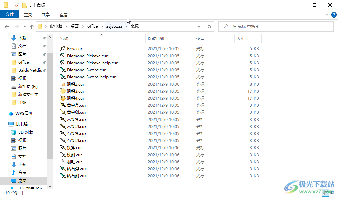
Task: Click the 铁斧.cur file icon
Action: tap(63, 147)
